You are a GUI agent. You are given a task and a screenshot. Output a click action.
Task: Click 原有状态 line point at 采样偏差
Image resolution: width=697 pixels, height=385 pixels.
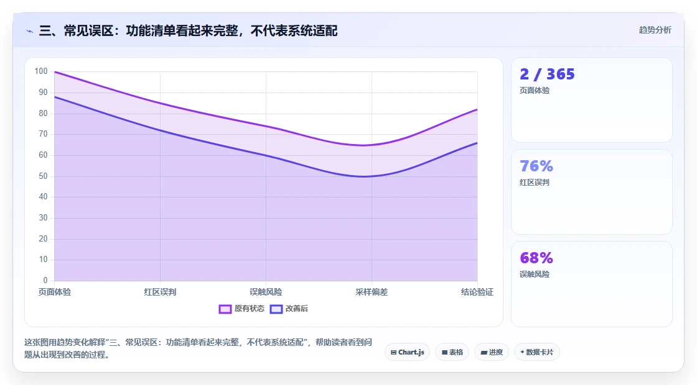pyautogui.click(x=372, y=145)
